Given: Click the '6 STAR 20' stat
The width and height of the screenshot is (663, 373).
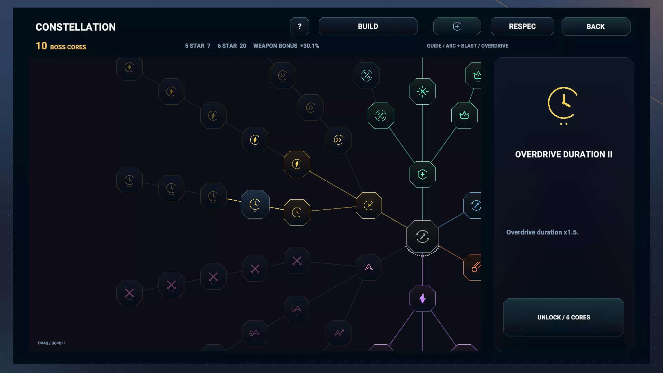Looking at the screenshot, I should 232,46.
